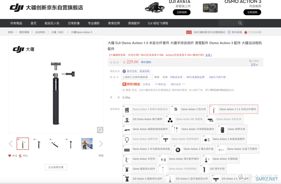This screenshot has width=281, height=184.
Task: Choose Osmo Action 头盔下巴配件 option
Action: pos(238,149)
